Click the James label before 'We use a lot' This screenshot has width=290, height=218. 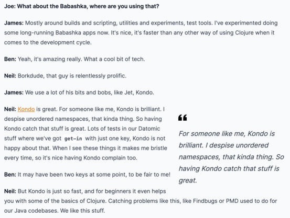pyautogui.click(x=14, y=93)
